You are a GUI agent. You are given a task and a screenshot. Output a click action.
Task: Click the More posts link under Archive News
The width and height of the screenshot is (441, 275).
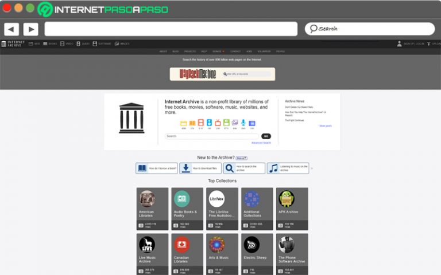[325, 125]
